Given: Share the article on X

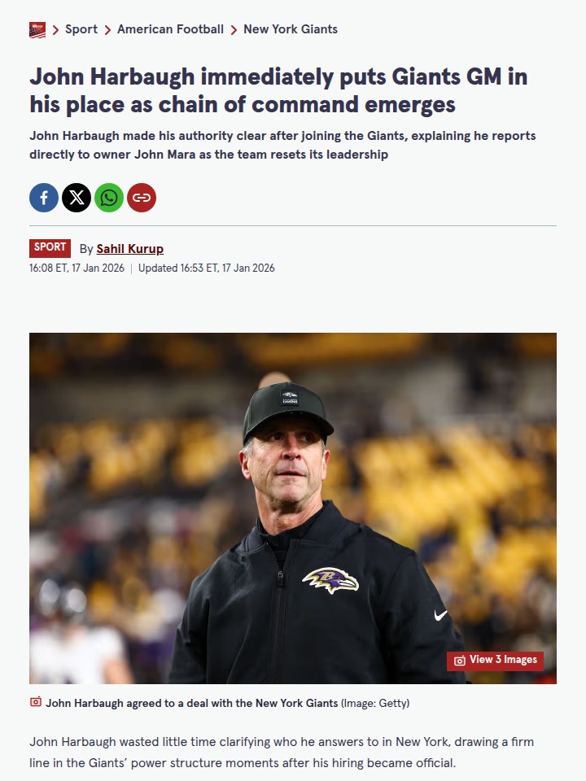Looking at the screenshot, I should coord(77,198).
